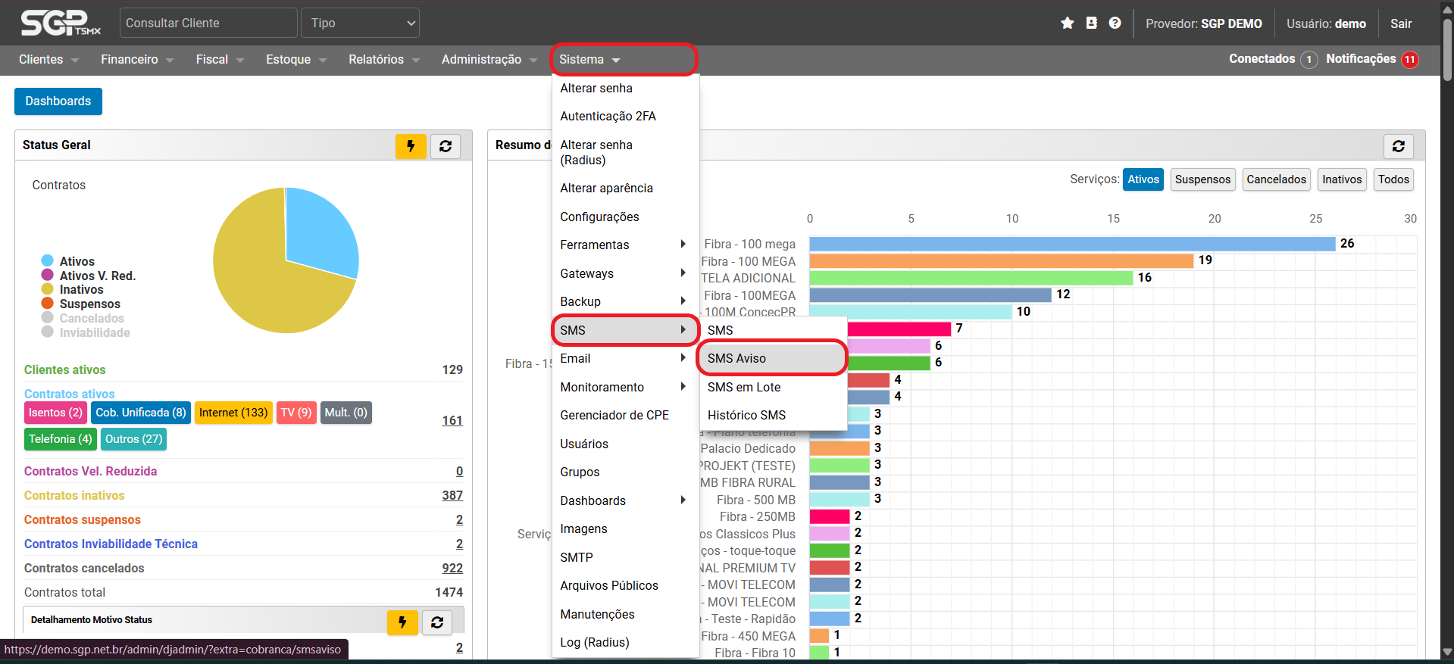Choose Histórico SMS menu entry

click(x=746, y=415)
